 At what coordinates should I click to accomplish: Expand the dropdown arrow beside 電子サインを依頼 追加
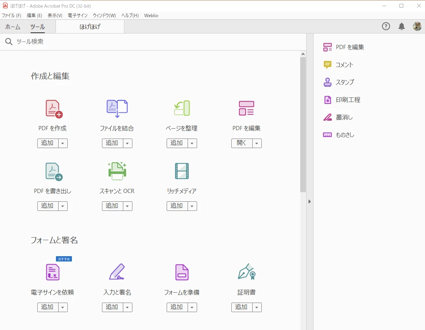click(63, 307)
